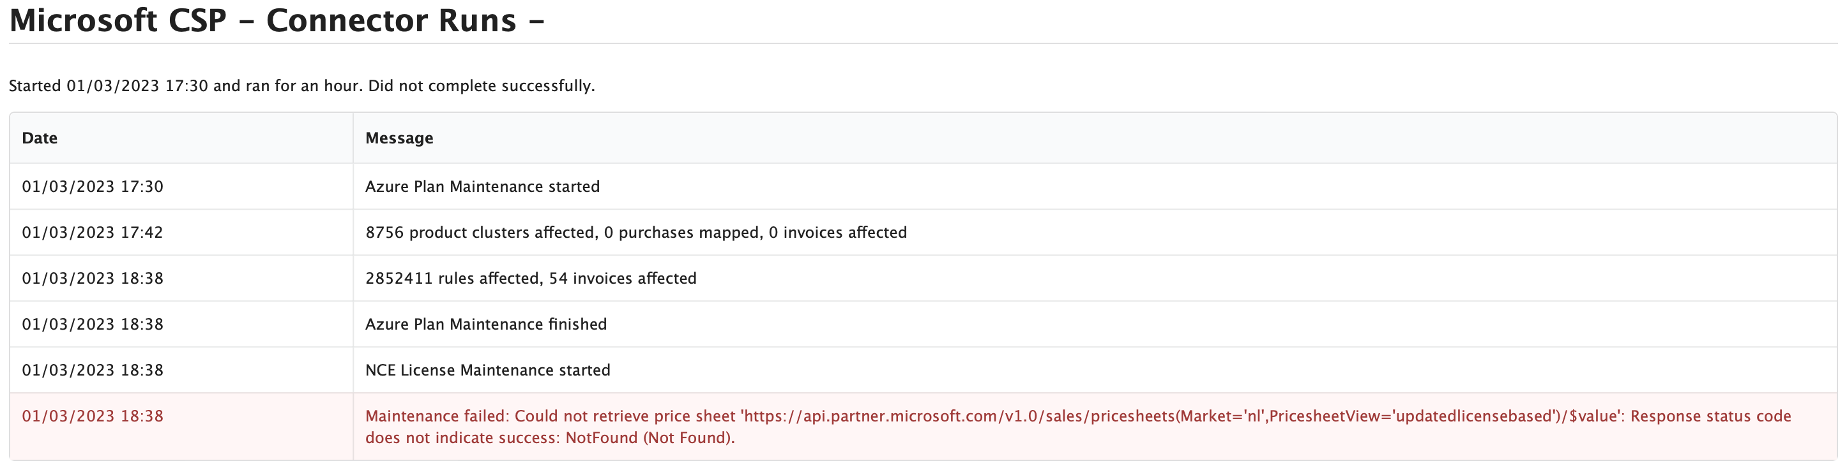Click the red date in the failed row

point(93,416)
